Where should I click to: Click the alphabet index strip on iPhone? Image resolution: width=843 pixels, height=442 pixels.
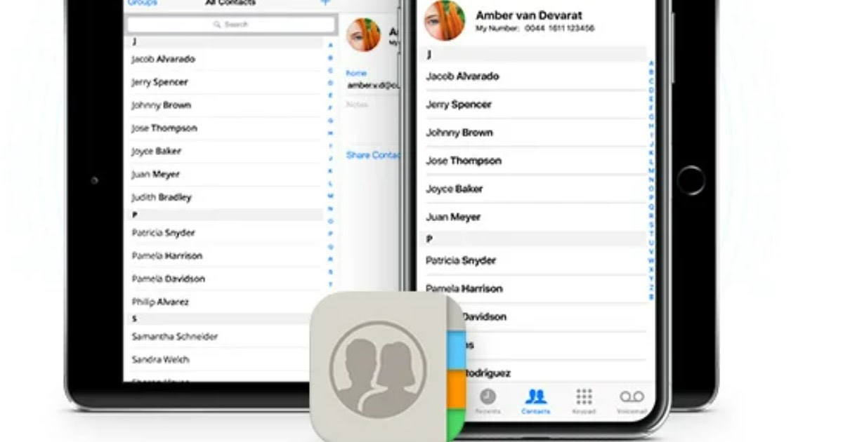click(x=651, y=180)
